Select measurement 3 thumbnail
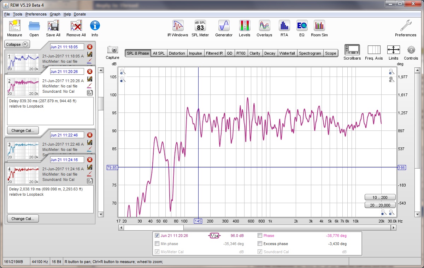424x268 pixels. [23, 150]
